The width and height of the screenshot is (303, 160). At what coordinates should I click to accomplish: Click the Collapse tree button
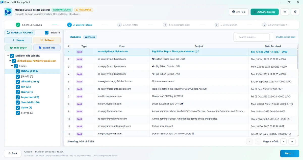47,40
